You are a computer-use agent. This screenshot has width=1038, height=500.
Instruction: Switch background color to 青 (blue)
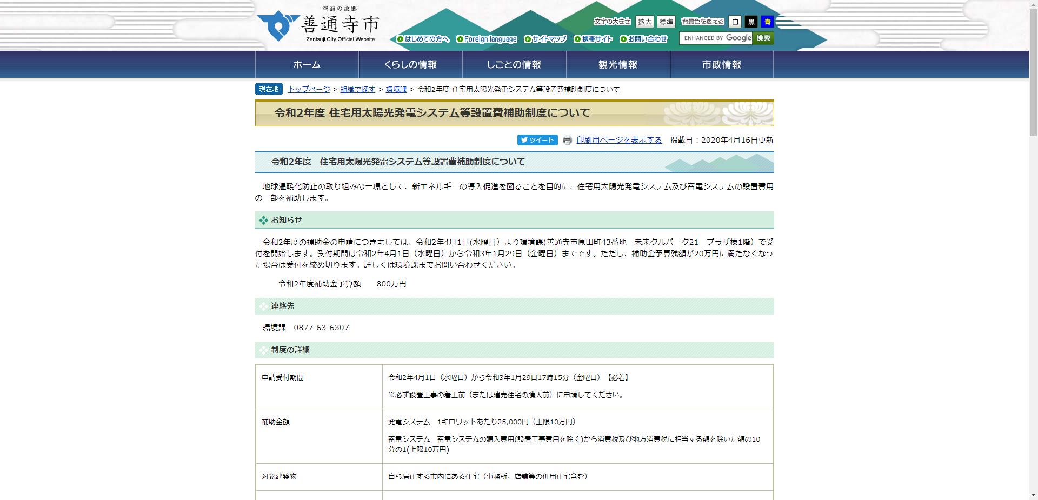[x=766, y=22]
